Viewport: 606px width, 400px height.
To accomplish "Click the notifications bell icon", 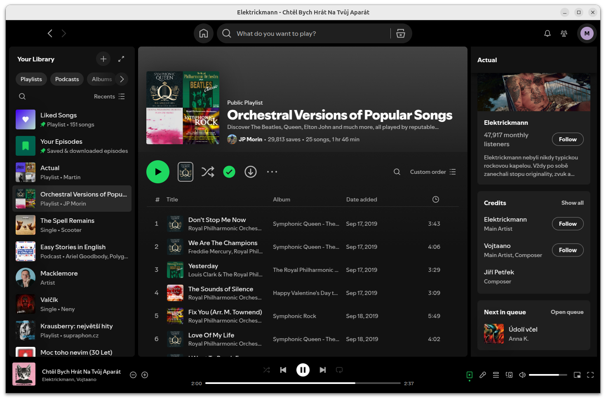I will (547, 33).
